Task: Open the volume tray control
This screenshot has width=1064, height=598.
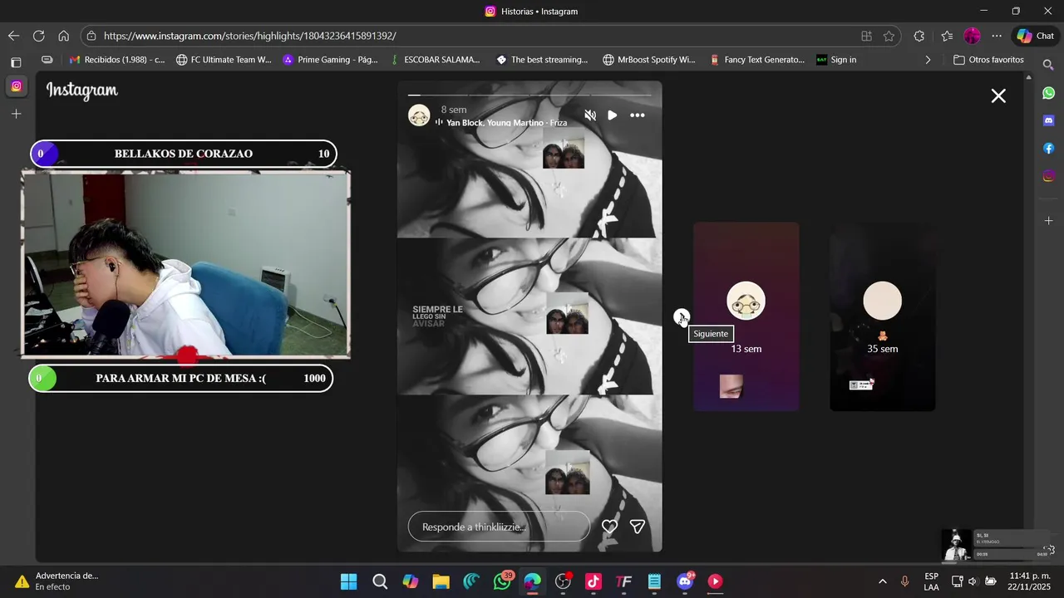Action: coord(973,581)
